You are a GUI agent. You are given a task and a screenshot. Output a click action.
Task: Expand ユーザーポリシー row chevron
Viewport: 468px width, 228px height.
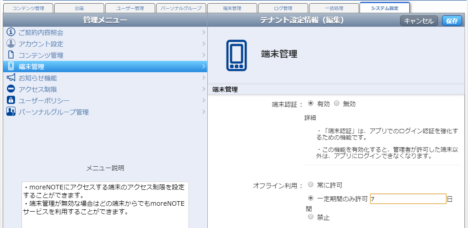point(204,100)
